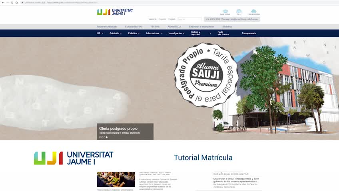
Task: Open the Convocatoria premios Fundación Trinidad Alfonso item
Action: tap(158, 184)
